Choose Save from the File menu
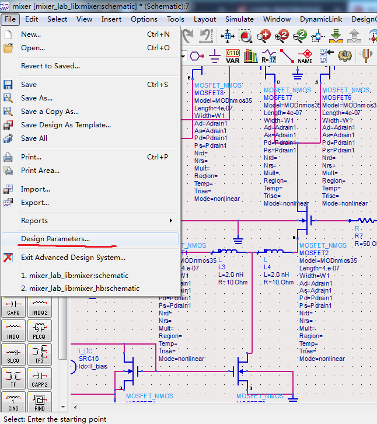 point(90,84)
